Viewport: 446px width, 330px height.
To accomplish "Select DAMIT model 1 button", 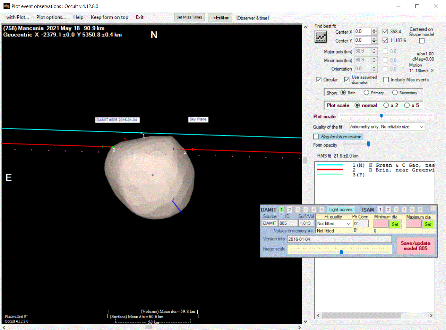I will pyautogui.click(x=281, y=210).
